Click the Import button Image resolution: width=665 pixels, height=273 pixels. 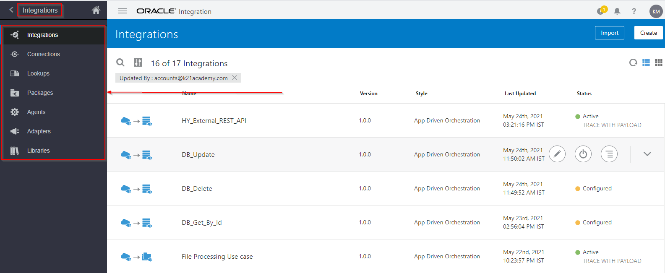[609, 33]
